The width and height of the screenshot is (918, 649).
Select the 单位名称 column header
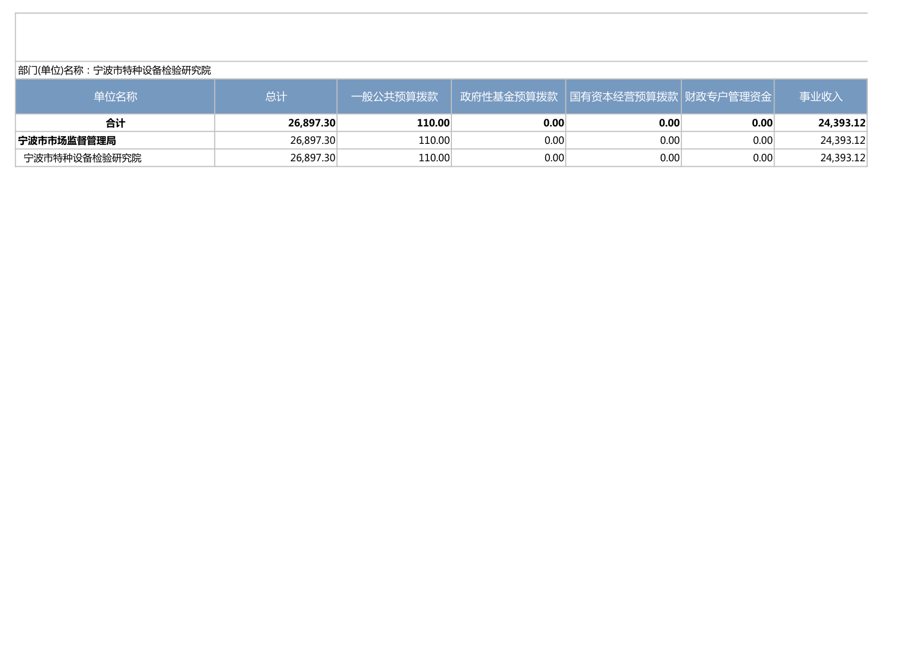tap(115, 96)
